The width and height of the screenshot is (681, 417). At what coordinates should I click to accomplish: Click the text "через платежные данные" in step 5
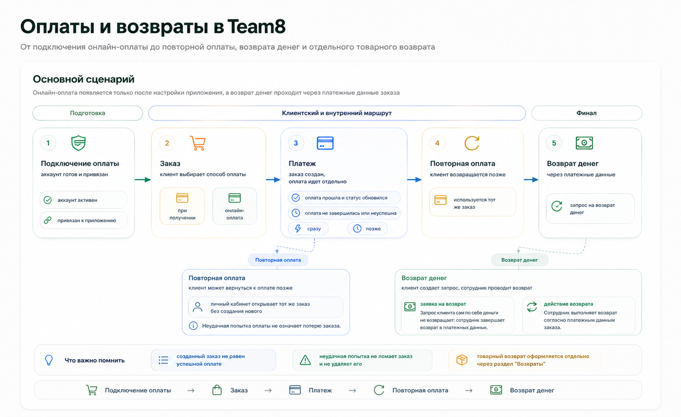point(581,174)
